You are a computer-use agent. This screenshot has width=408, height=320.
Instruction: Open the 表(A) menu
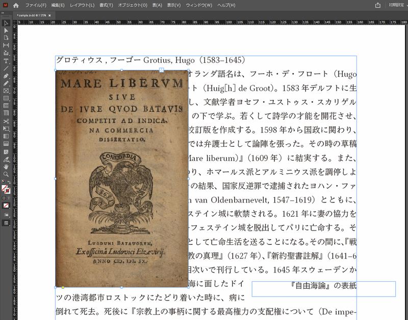point(157,5)
